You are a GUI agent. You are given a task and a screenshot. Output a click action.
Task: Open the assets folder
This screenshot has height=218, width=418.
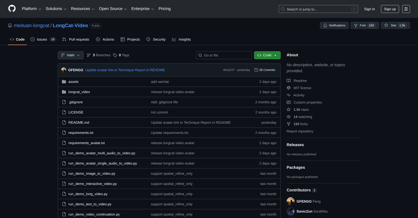pyautogui.click(x=73, y=82)
